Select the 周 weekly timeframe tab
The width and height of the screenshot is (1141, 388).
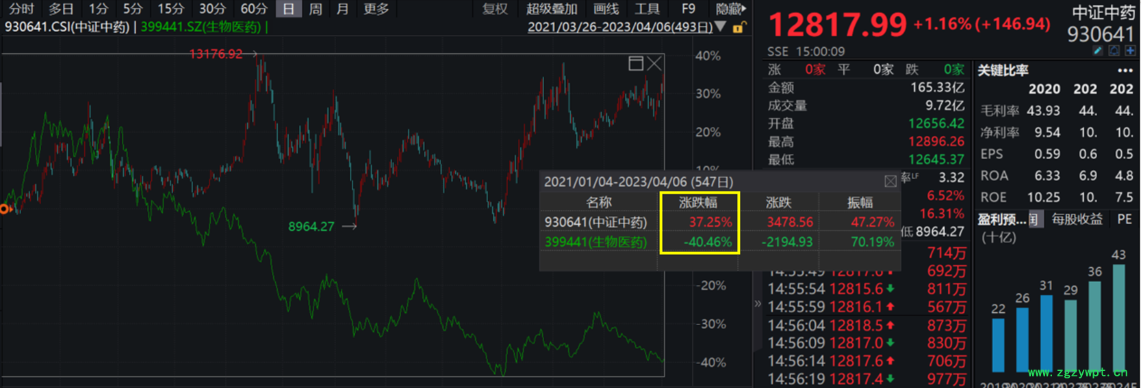tap(315, 9)
